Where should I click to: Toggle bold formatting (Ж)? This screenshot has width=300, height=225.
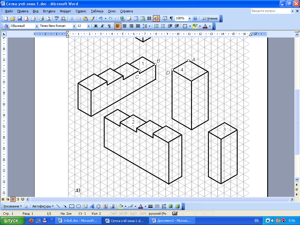pyautogui.click(x=96, y=26)
